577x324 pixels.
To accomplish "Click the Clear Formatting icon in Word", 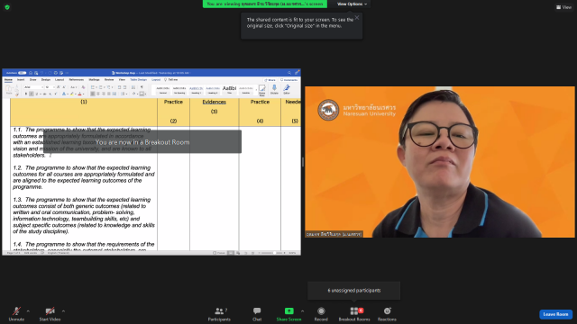I will click(83, 87).
